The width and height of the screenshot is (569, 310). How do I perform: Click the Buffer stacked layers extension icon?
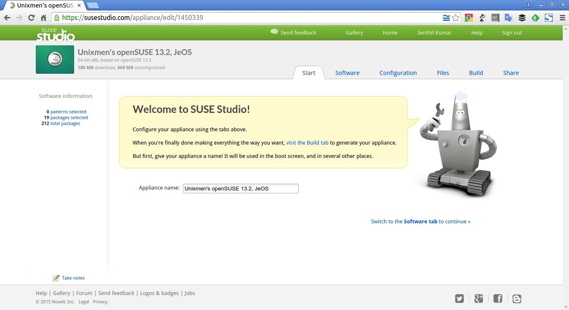tap(522, 18)
